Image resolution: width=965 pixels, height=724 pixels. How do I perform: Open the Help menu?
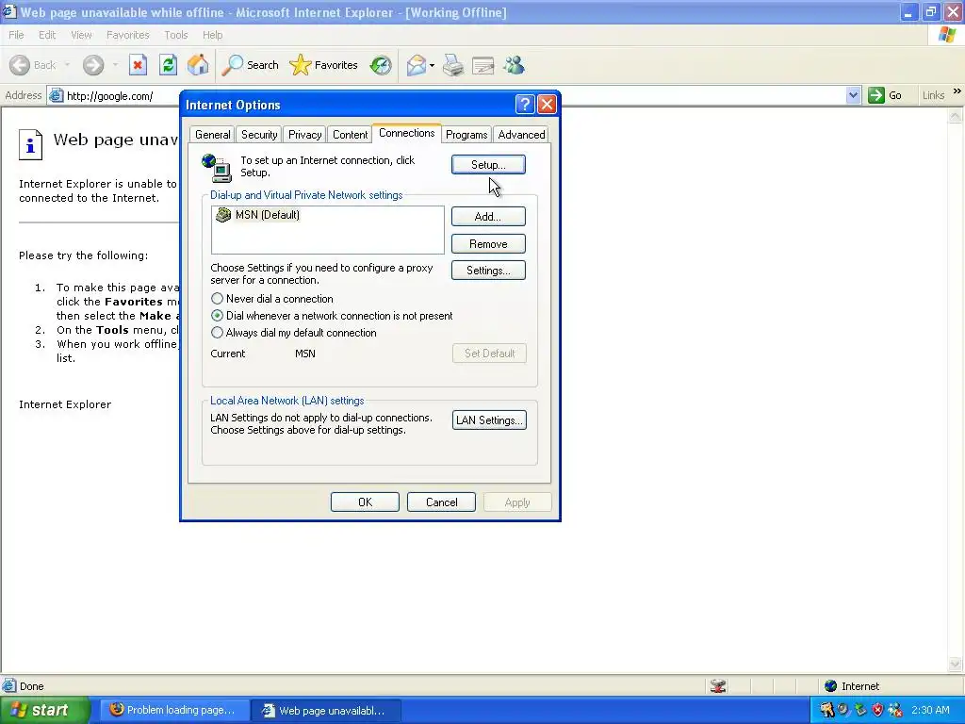(x=212, y=35)
